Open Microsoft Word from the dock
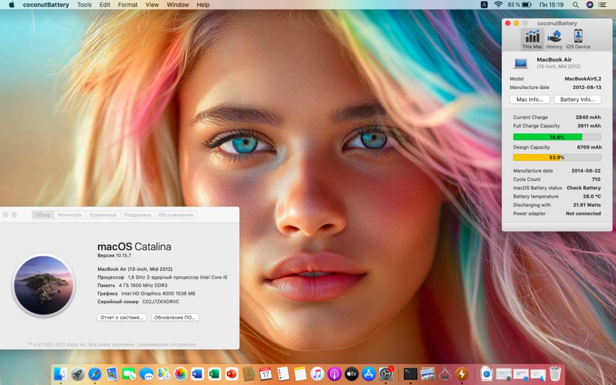 [x=197, y=374]
